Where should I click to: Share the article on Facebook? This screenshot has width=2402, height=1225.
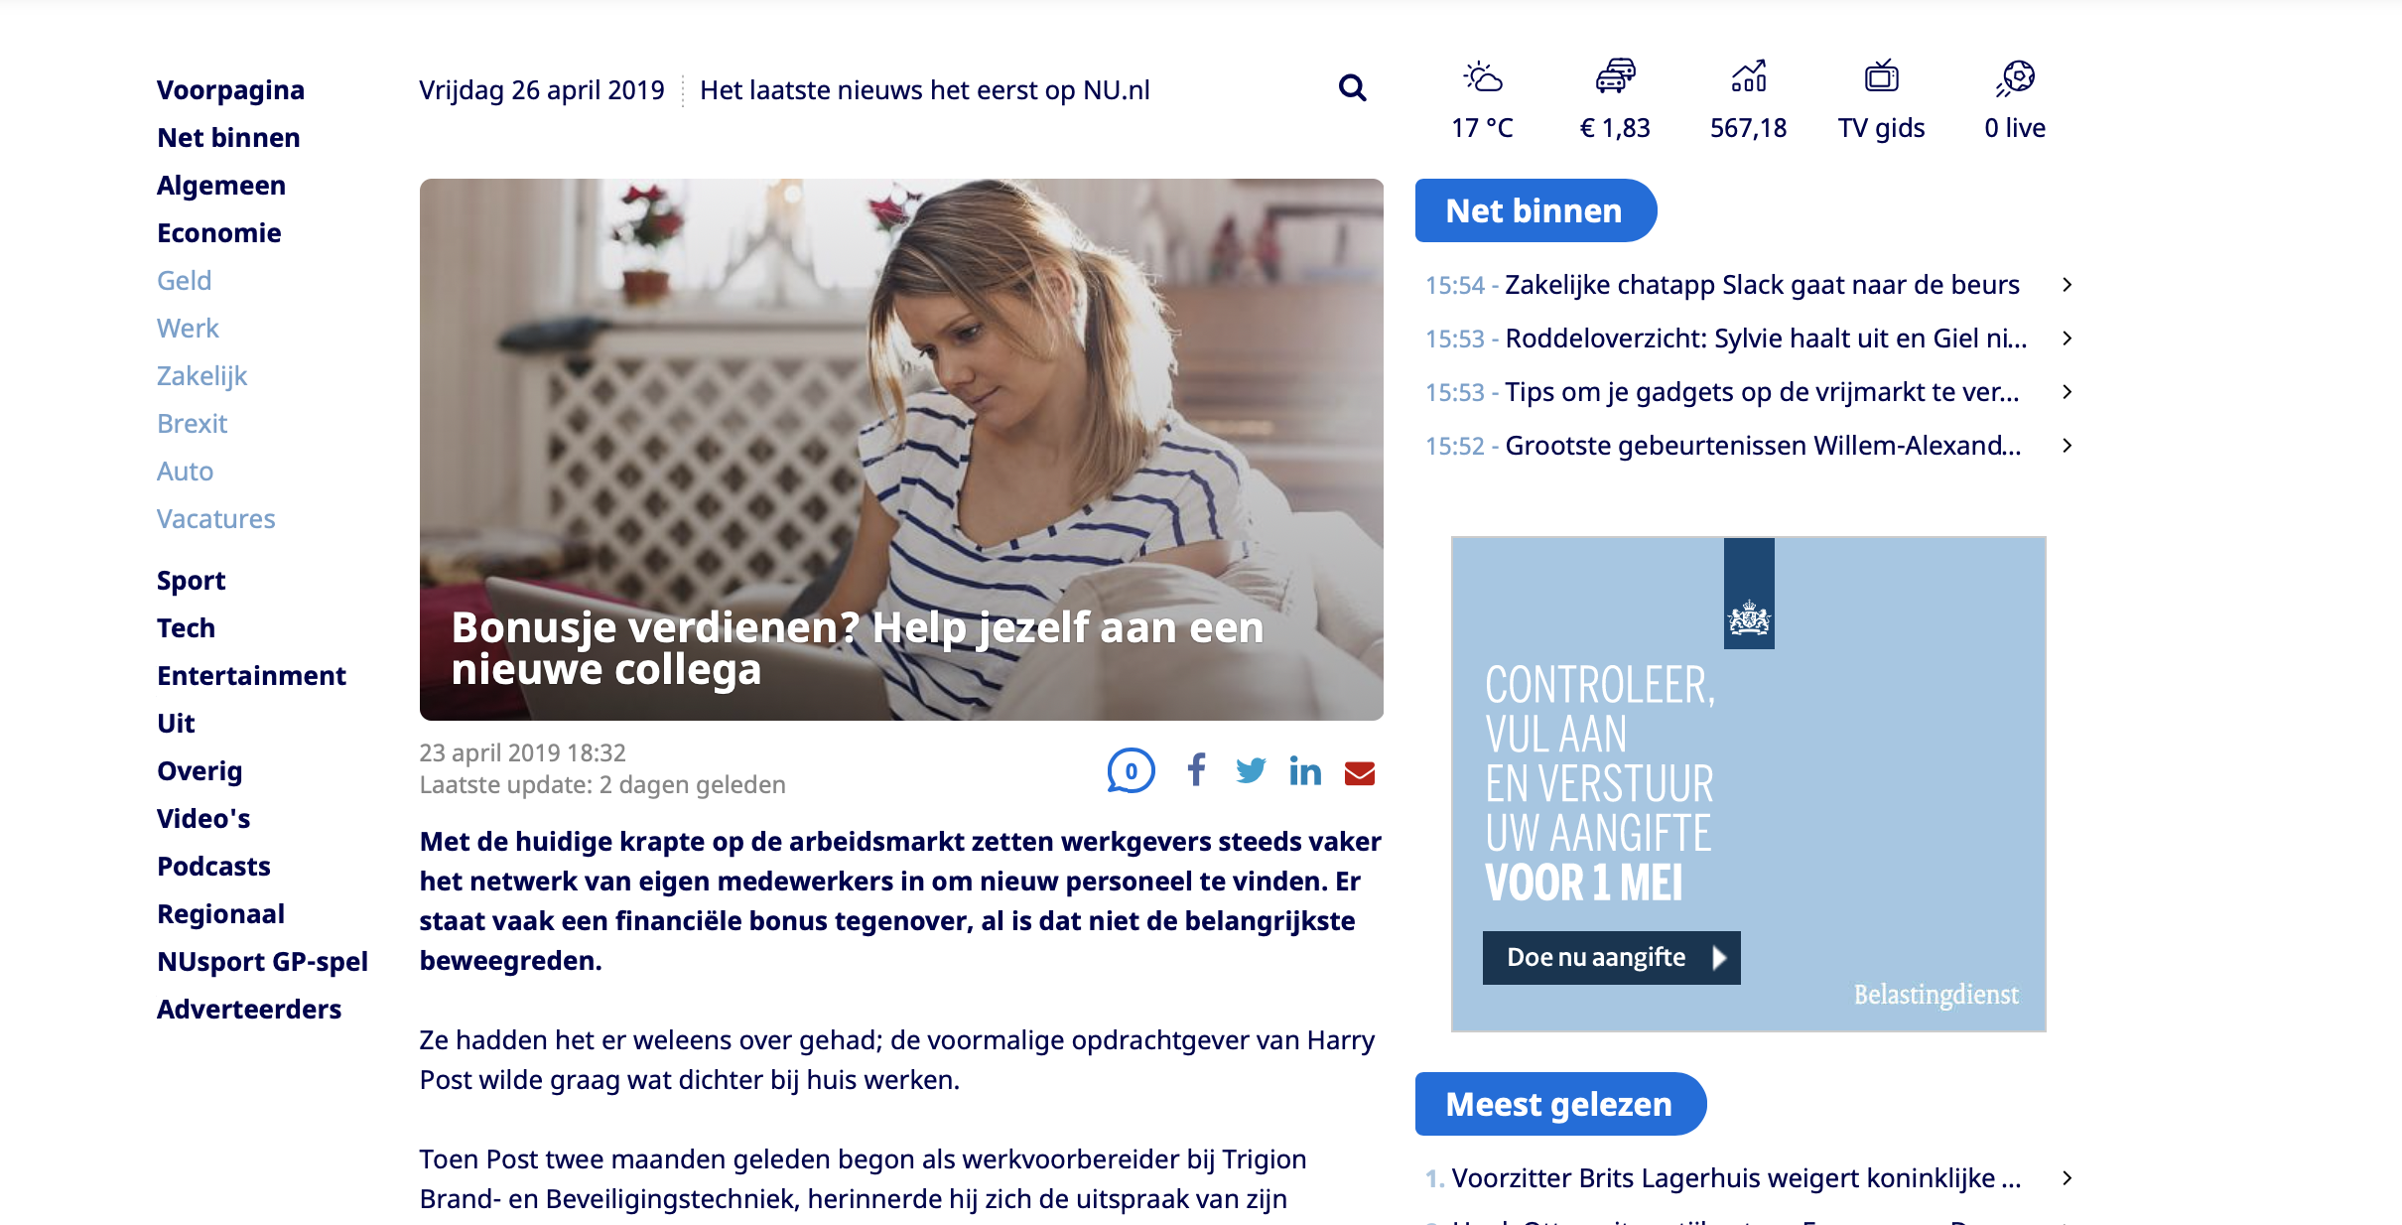point(1196,770)
